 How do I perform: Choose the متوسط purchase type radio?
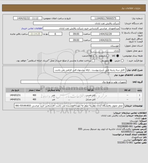tap(111, 61)
